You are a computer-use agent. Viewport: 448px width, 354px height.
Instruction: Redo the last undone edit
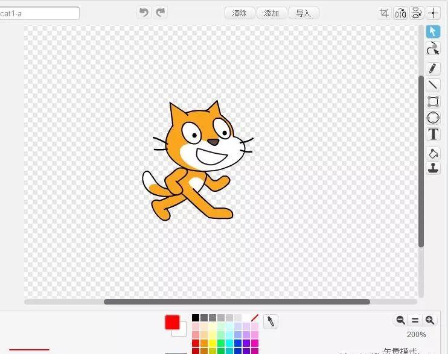[161, 13]
